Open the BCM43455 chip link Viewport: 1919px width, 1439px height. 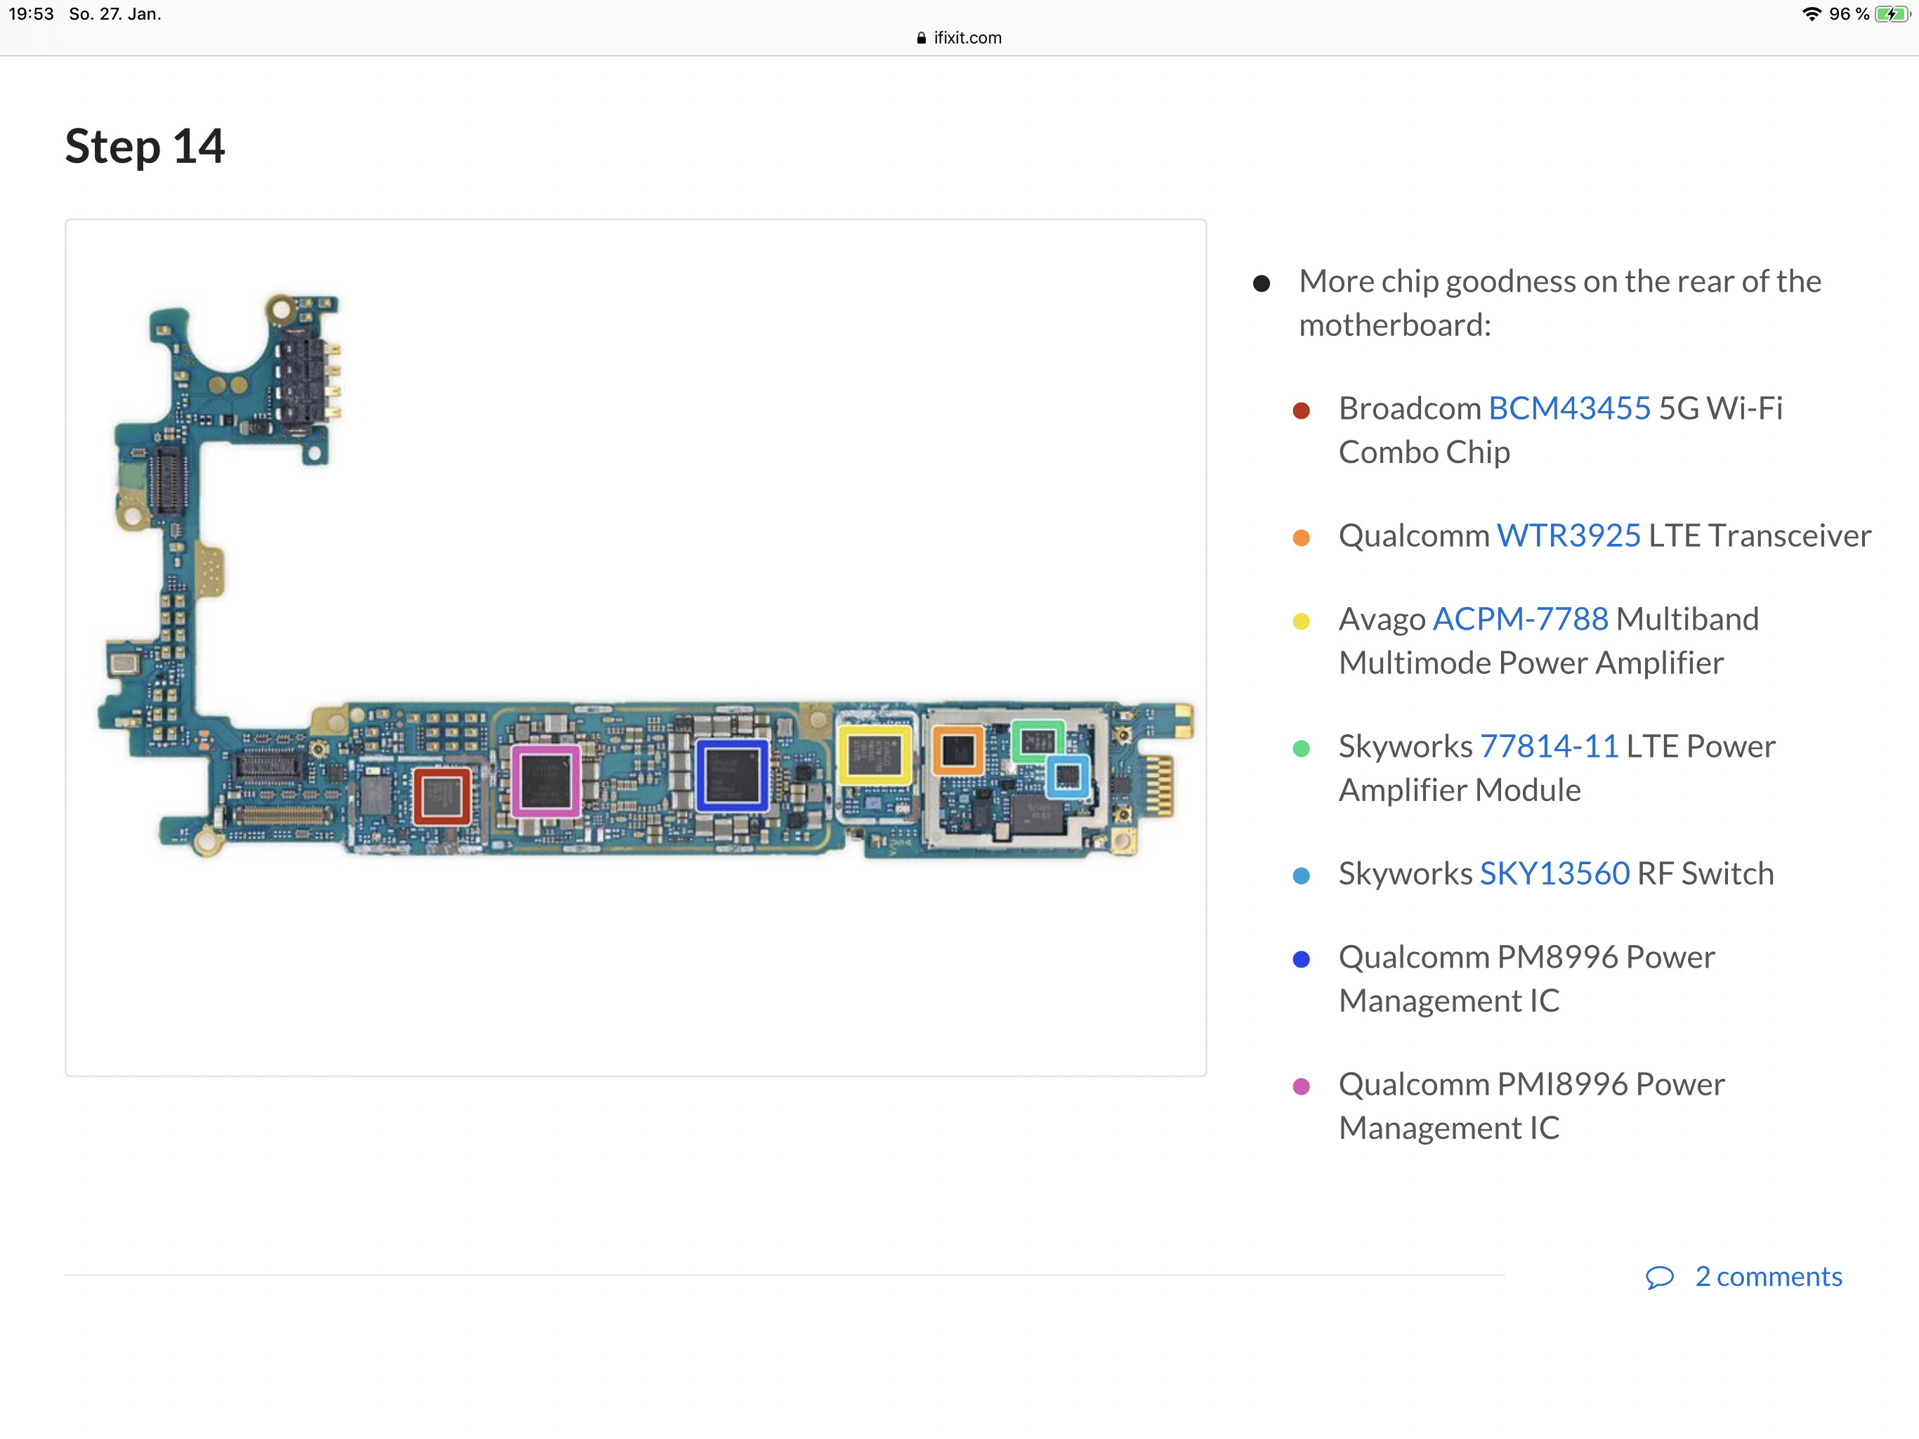1568,408
